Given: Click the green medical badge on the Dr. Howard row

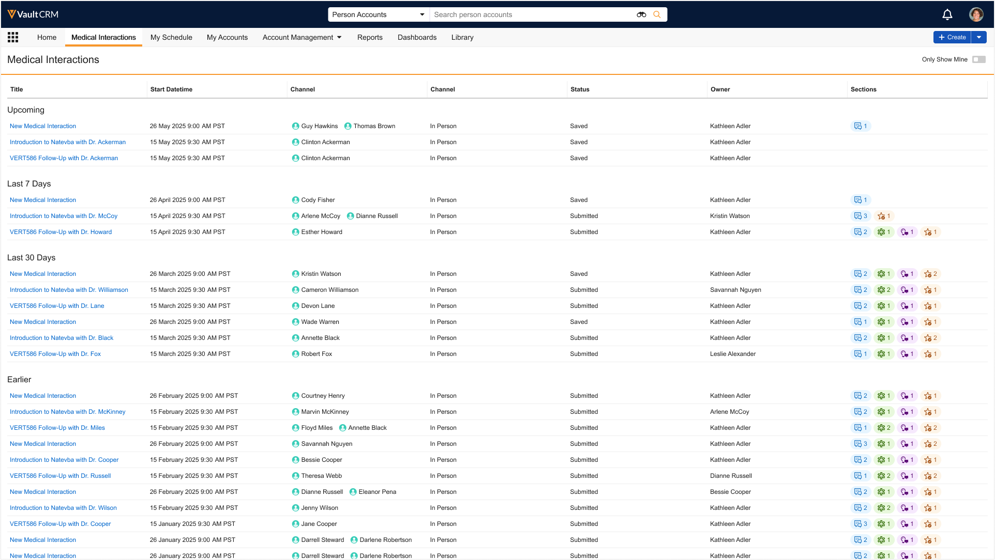Looking at the screenshot, I should coord(884,232).
